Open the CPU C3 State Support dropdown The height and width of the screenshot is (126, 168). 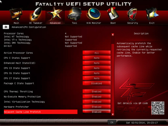coord(97,68)
